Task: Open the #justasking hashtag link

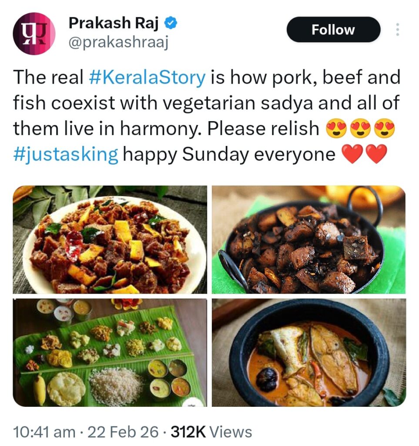Action: tap(66, 154)
